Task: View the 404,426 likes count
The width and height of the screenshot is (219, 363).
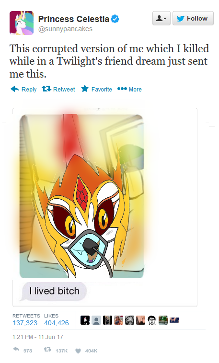Action: coord(57,323)
